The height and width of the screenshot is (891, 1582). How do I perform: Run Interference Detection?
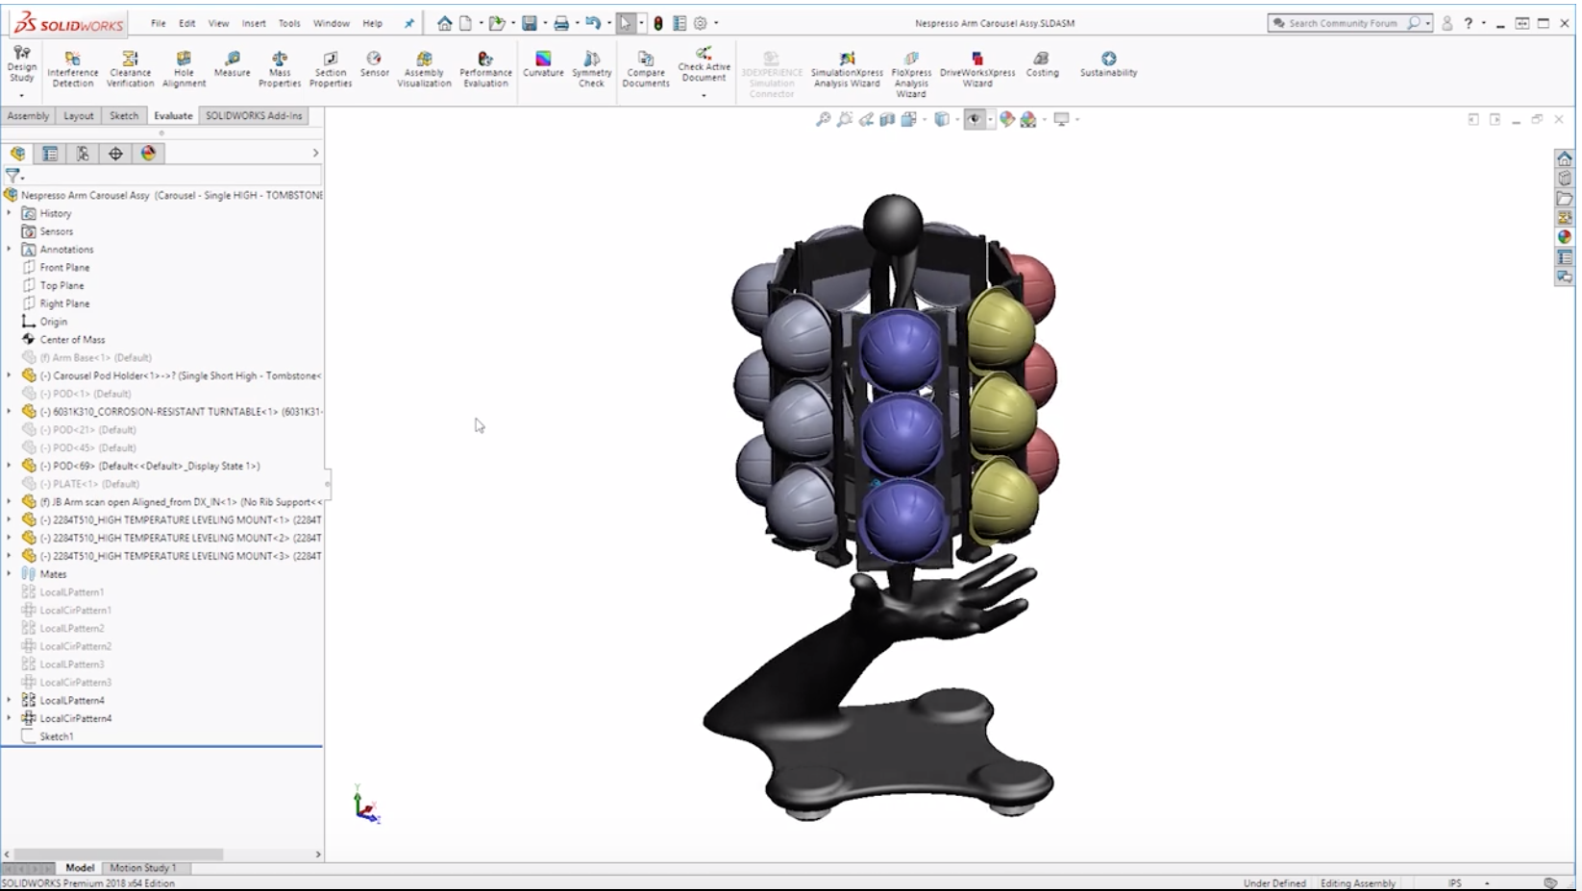(x=73, y=70)
